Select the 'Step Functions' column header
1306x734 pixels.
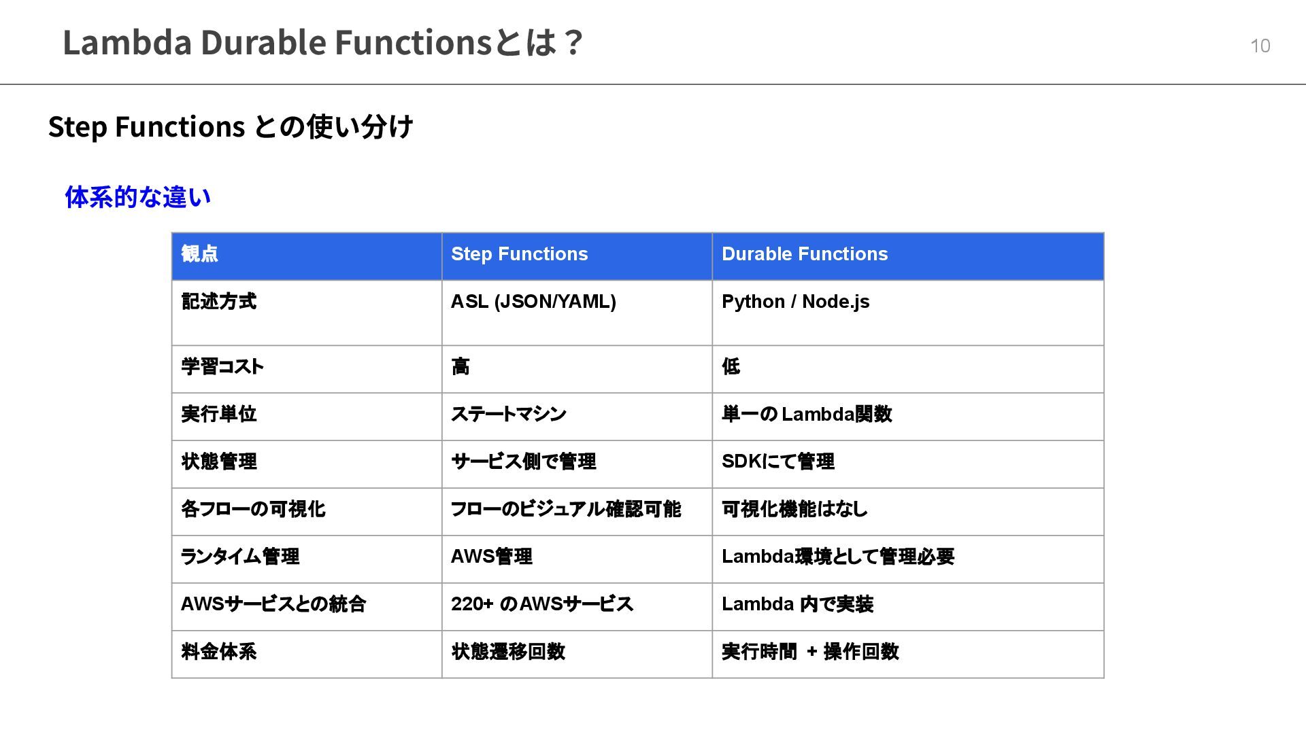click(519, 254)
